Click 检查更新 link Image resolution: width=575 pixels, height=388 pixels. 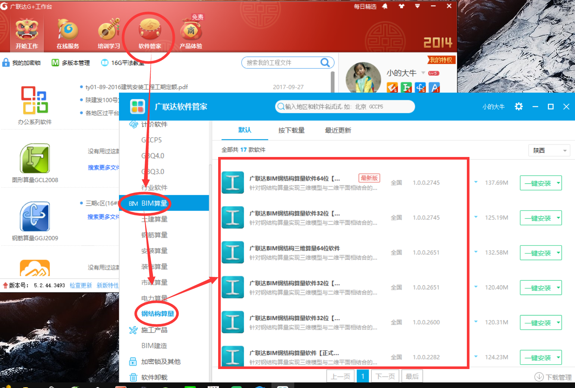(x=81, y=285)
